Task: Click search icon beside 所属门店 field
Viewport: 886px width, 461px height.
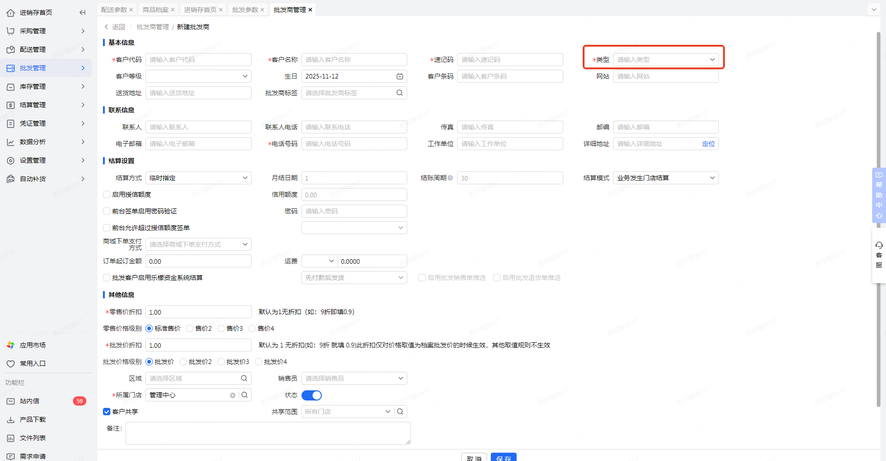Action: 245,395
